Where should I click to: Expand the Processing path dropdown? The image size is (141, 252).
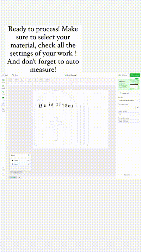[x=129, y=121]
